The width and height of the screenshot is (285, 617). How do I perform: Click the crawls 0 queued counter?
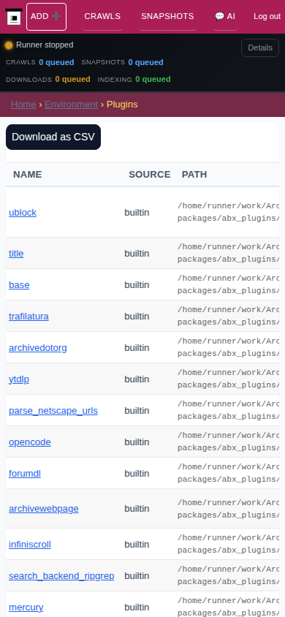(56, 62)
